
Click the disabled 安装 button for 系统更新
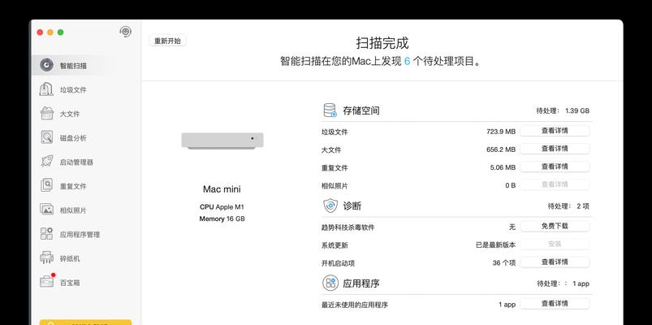(555, 244)
